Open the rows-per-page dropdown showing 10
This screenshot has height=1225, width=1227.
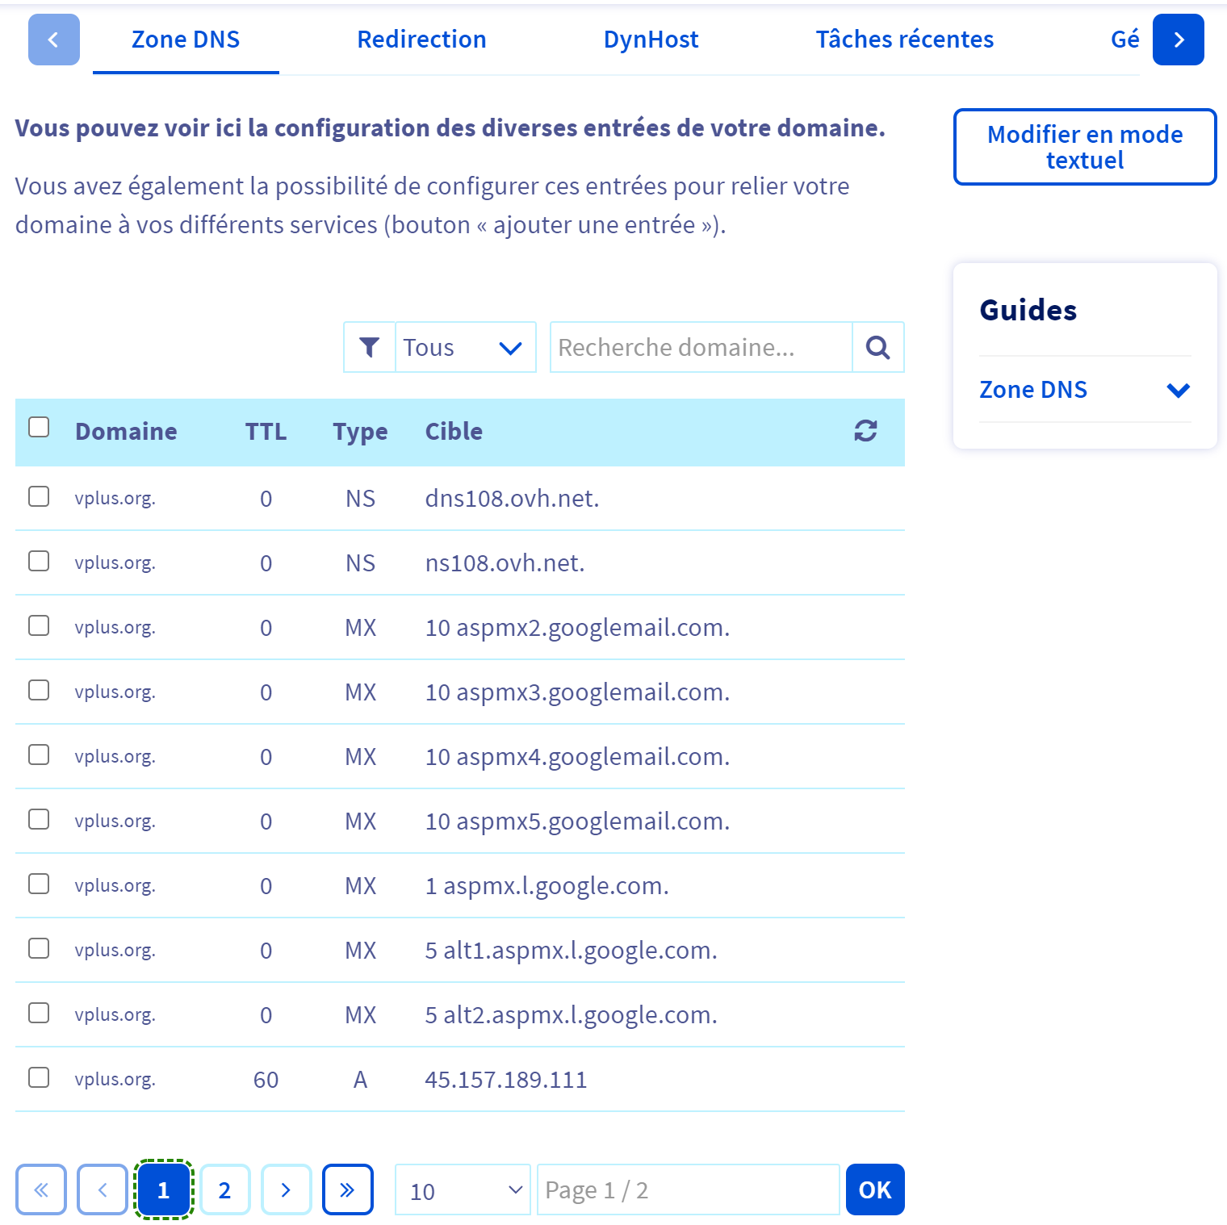(x=462, y=1189)
